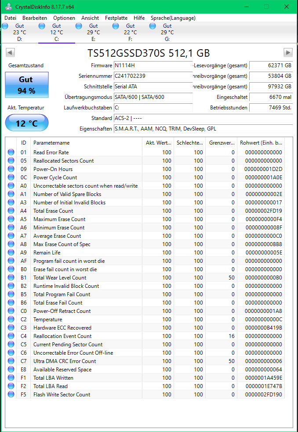Open the Festplatte menu
The width and height of the screenshot is (298, 432).
(x=116, y=18)
